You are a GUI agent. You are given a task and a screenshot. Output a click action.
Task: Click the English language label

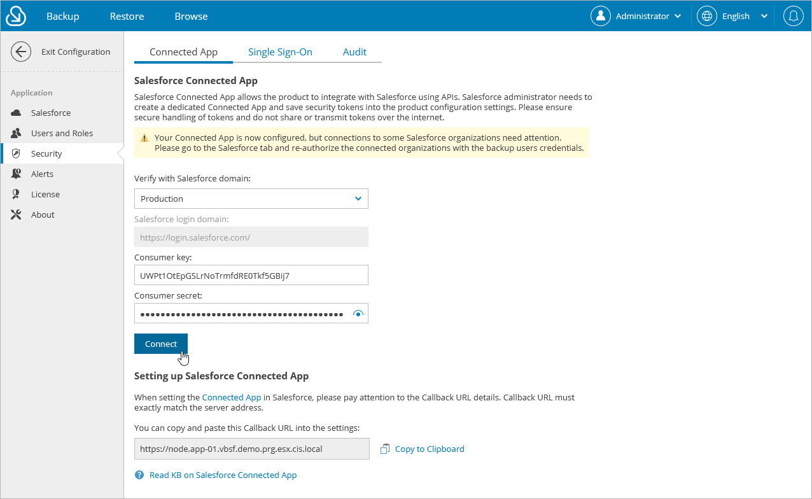point(736,16)
